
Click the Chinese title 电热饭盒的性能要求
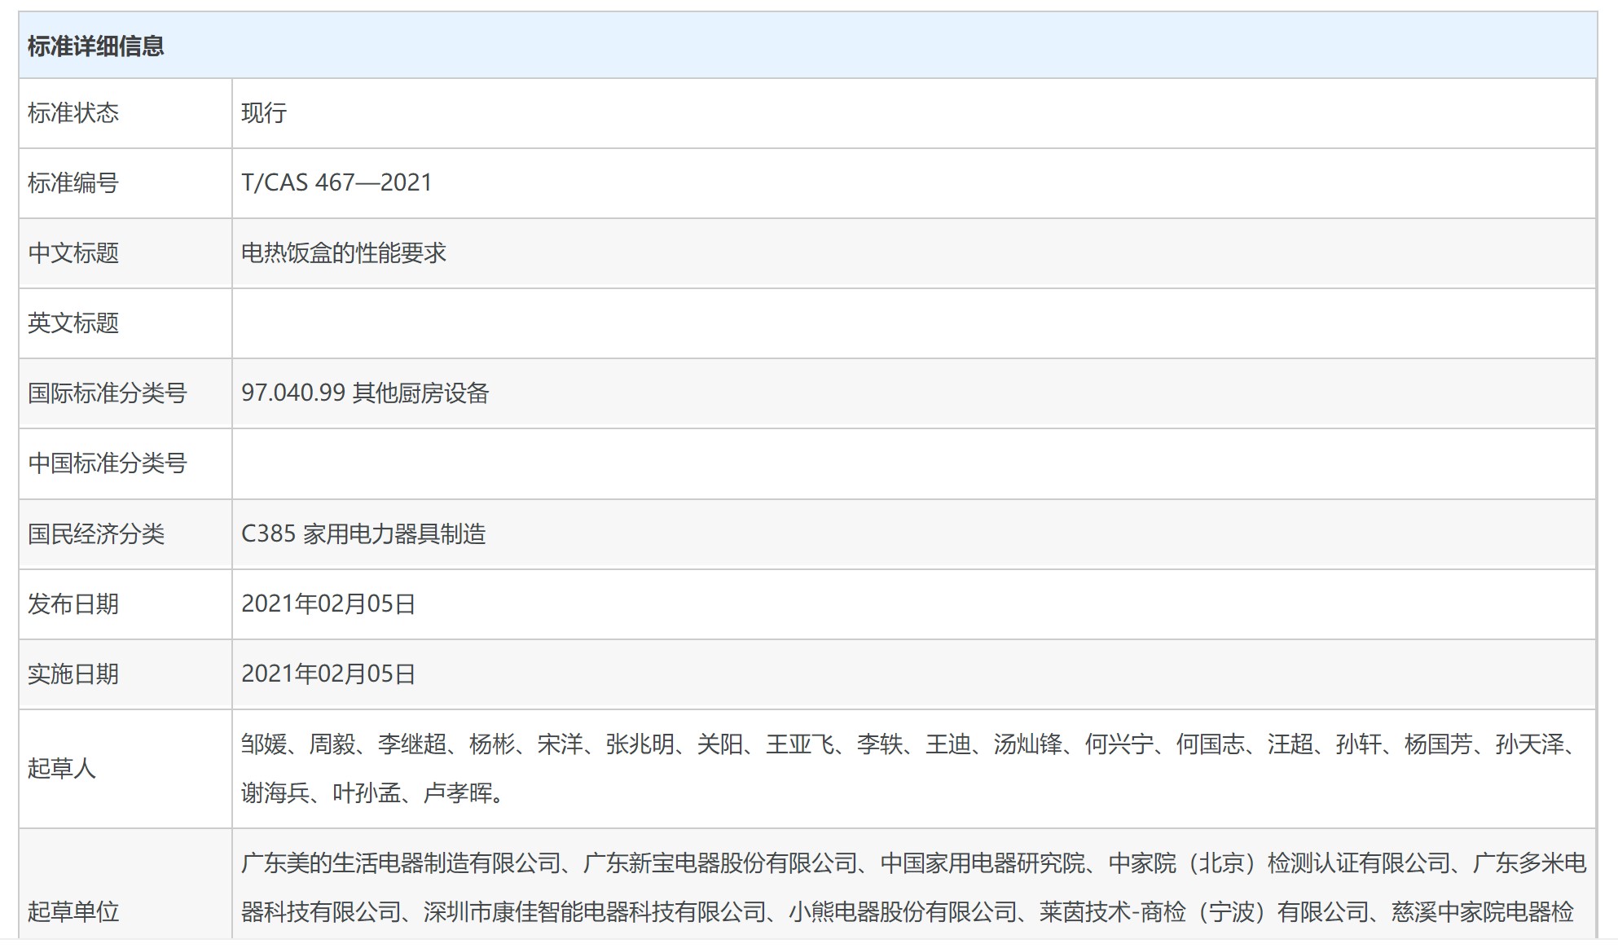(x=344, y=253)
